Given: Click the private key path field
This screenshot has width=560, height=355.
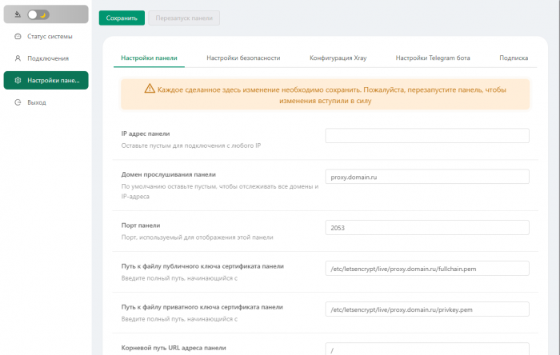Looking at the screenshot, I should [x=427, y=309].
